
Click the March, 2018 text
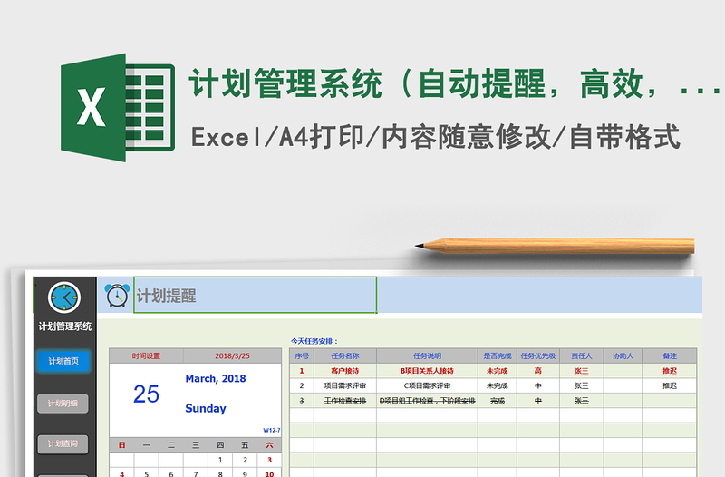pyautogui.click(x=216, y=378)
